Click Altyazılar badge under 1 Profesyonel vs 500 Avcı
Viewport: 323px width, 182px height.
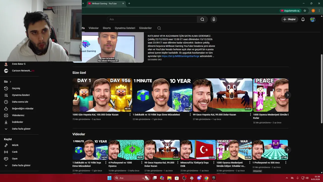click(257, 171)
